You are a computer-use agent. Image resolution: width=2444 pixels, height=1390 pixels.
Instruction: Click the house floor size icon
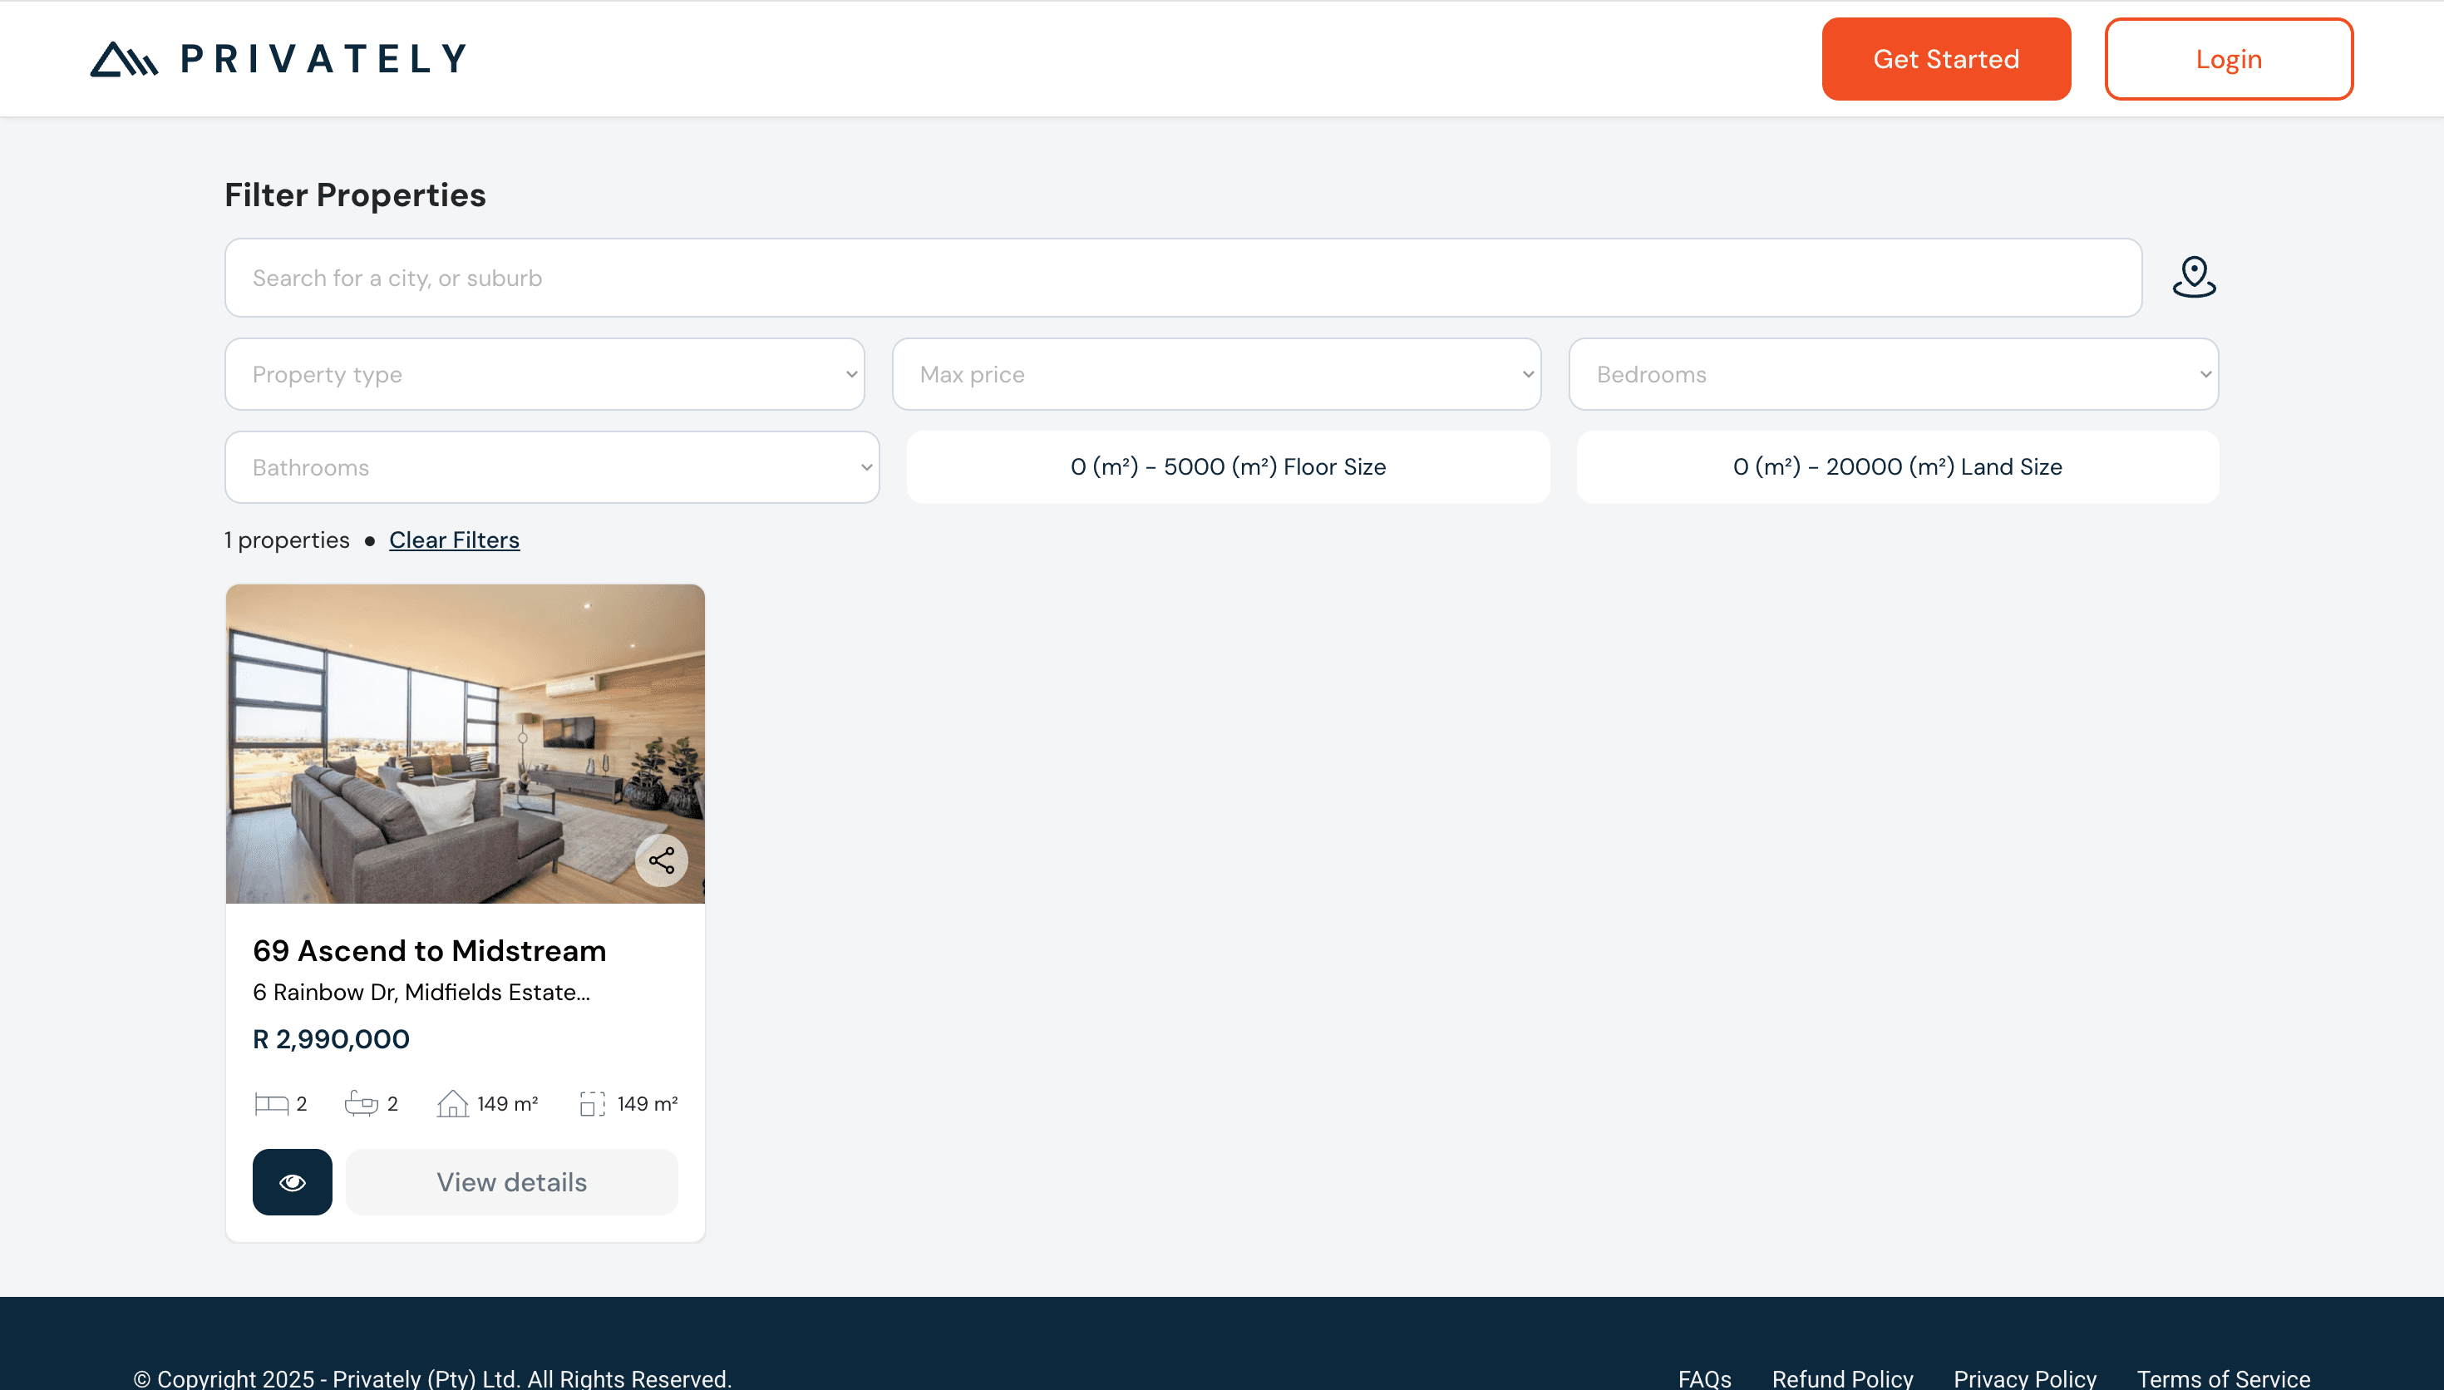[x=452, y=1103]
